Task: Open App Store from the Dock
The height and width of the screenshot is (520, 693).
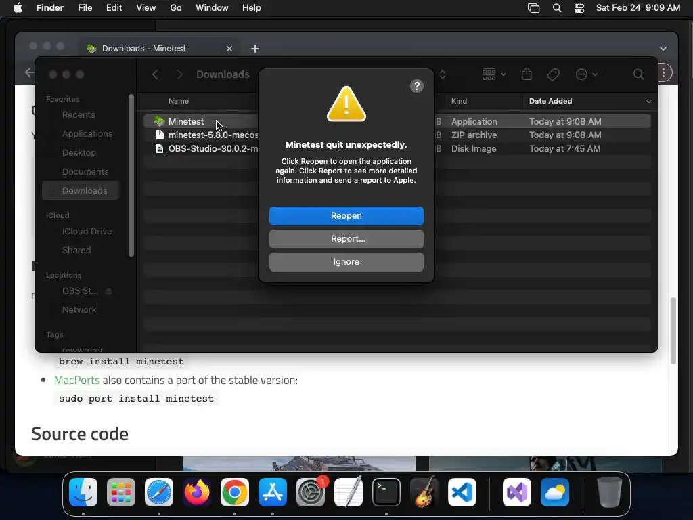Action: click(x=273, y=492)
